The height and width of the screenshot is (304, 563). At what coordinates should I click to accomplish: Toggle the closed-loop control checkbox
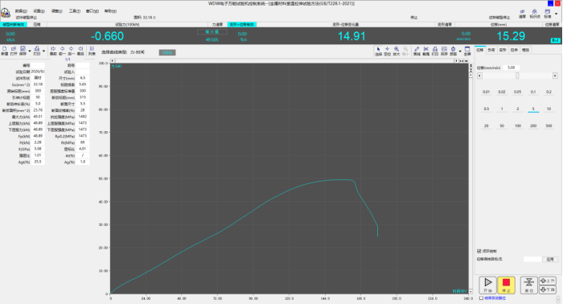[x=479, y=251]
